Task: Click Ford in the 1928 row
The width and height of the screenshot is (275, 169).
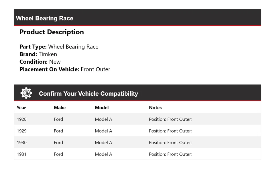Action: click(x=58, y=119)
